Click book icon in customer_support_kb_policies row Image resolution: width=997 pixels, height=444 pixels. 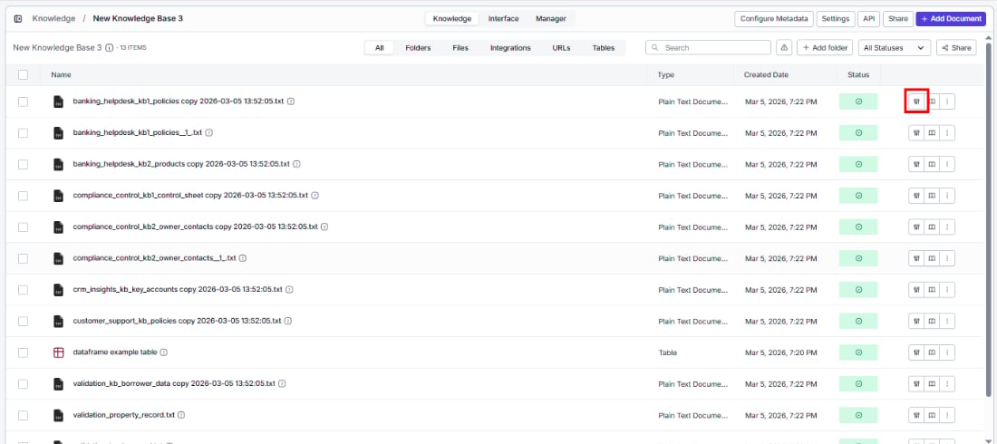[x=932, y=322]
